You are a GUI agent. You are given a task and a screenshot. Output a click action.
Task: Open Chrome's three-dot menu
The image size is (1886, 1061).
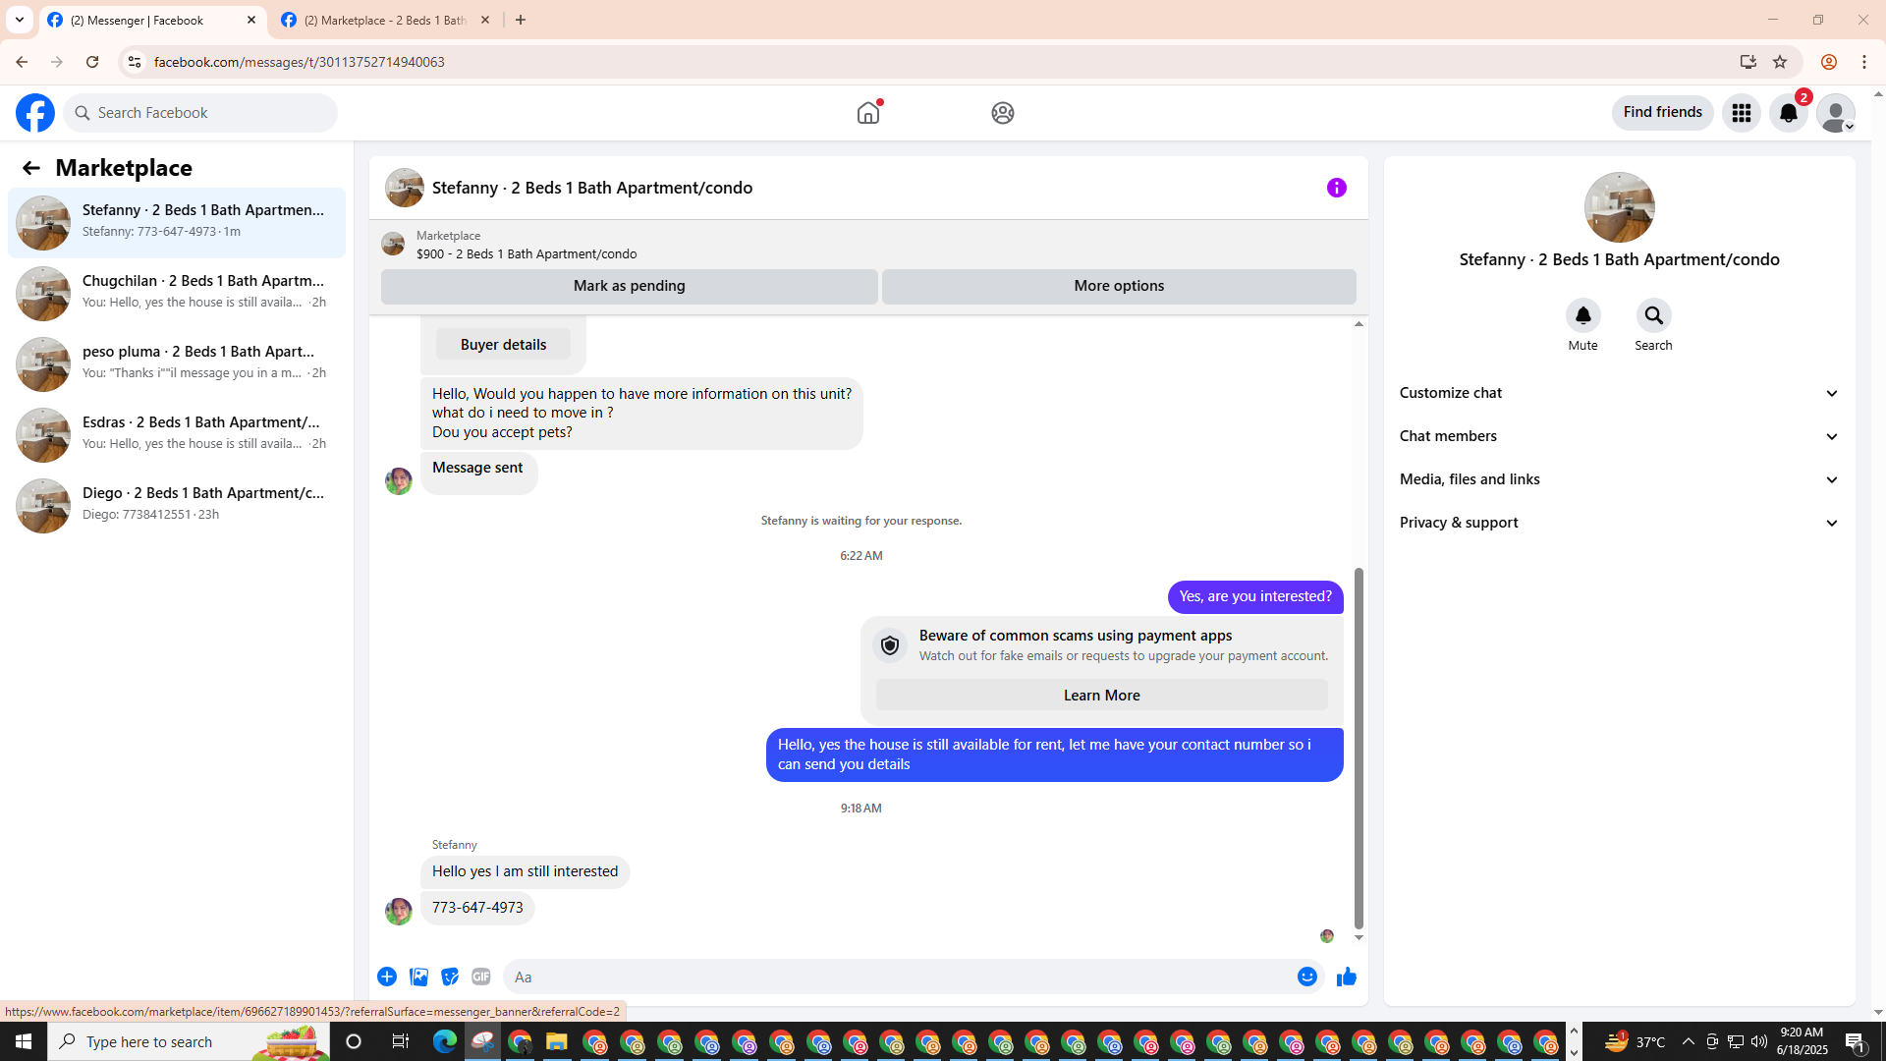[1864, 62]
